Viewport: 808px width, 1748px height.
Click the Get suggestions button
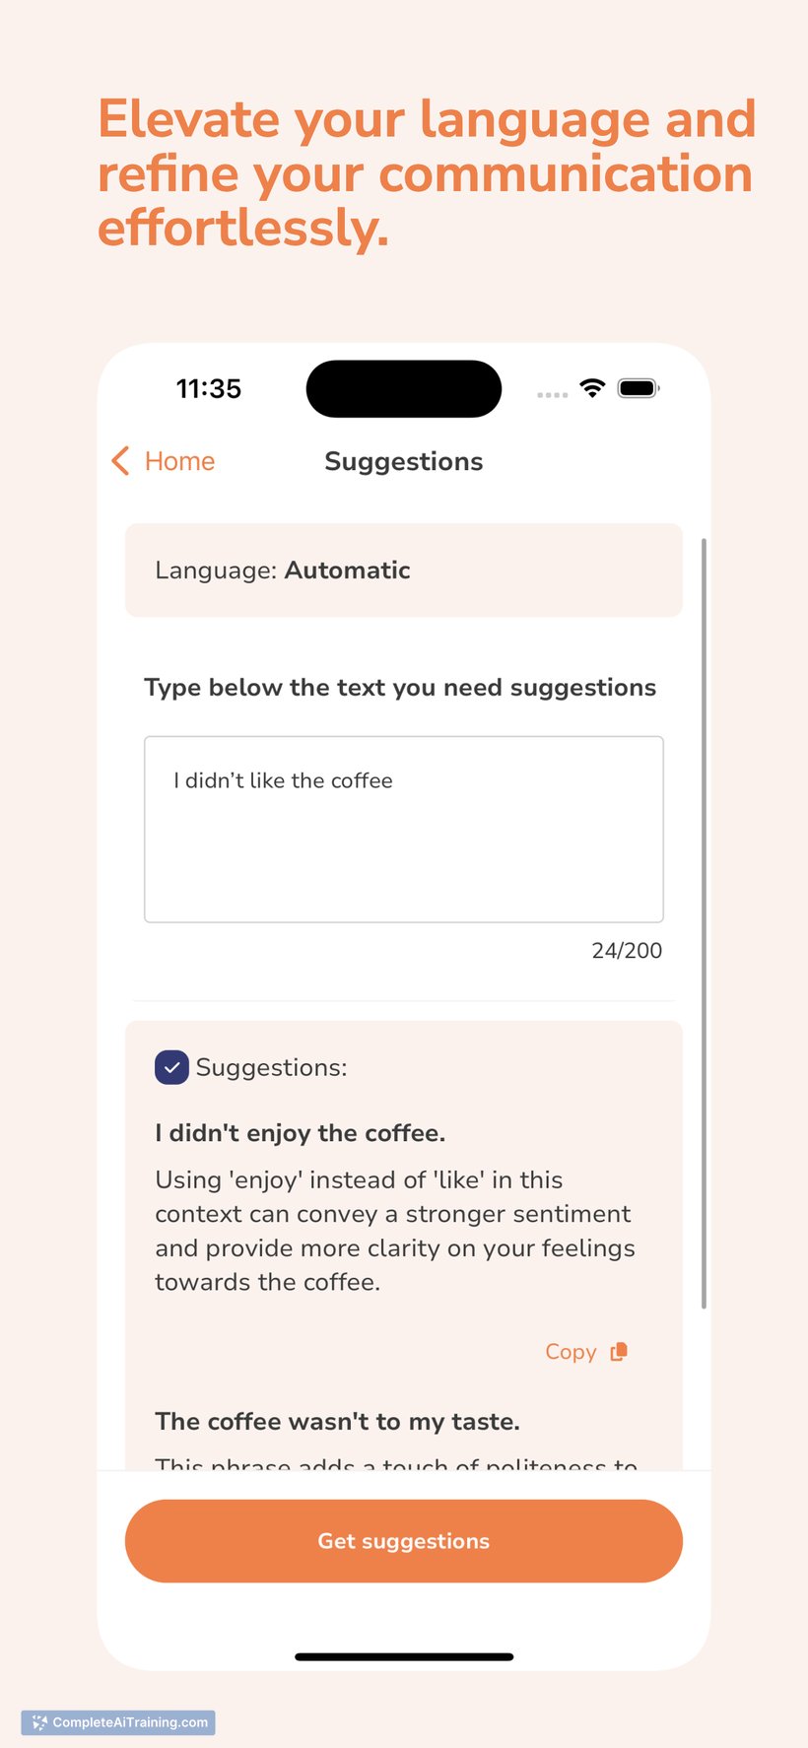pyautogui.click(x=404, y=1541)
